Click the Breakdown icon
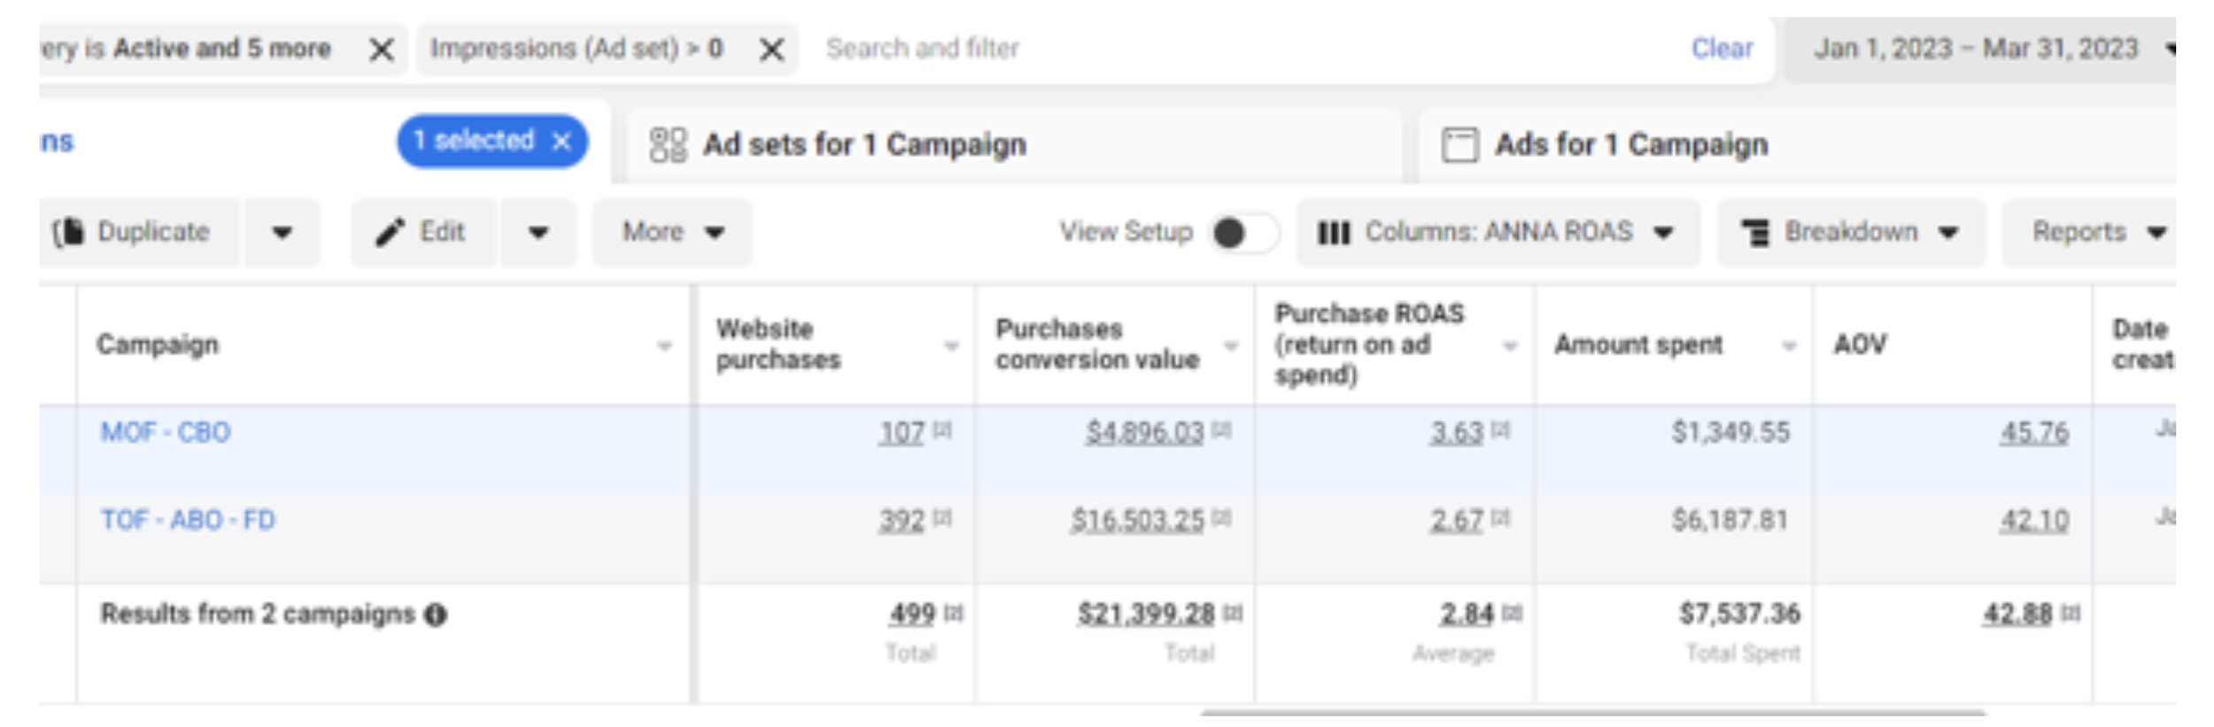This screenshot has width=2214, height=727. [1755, 233]
